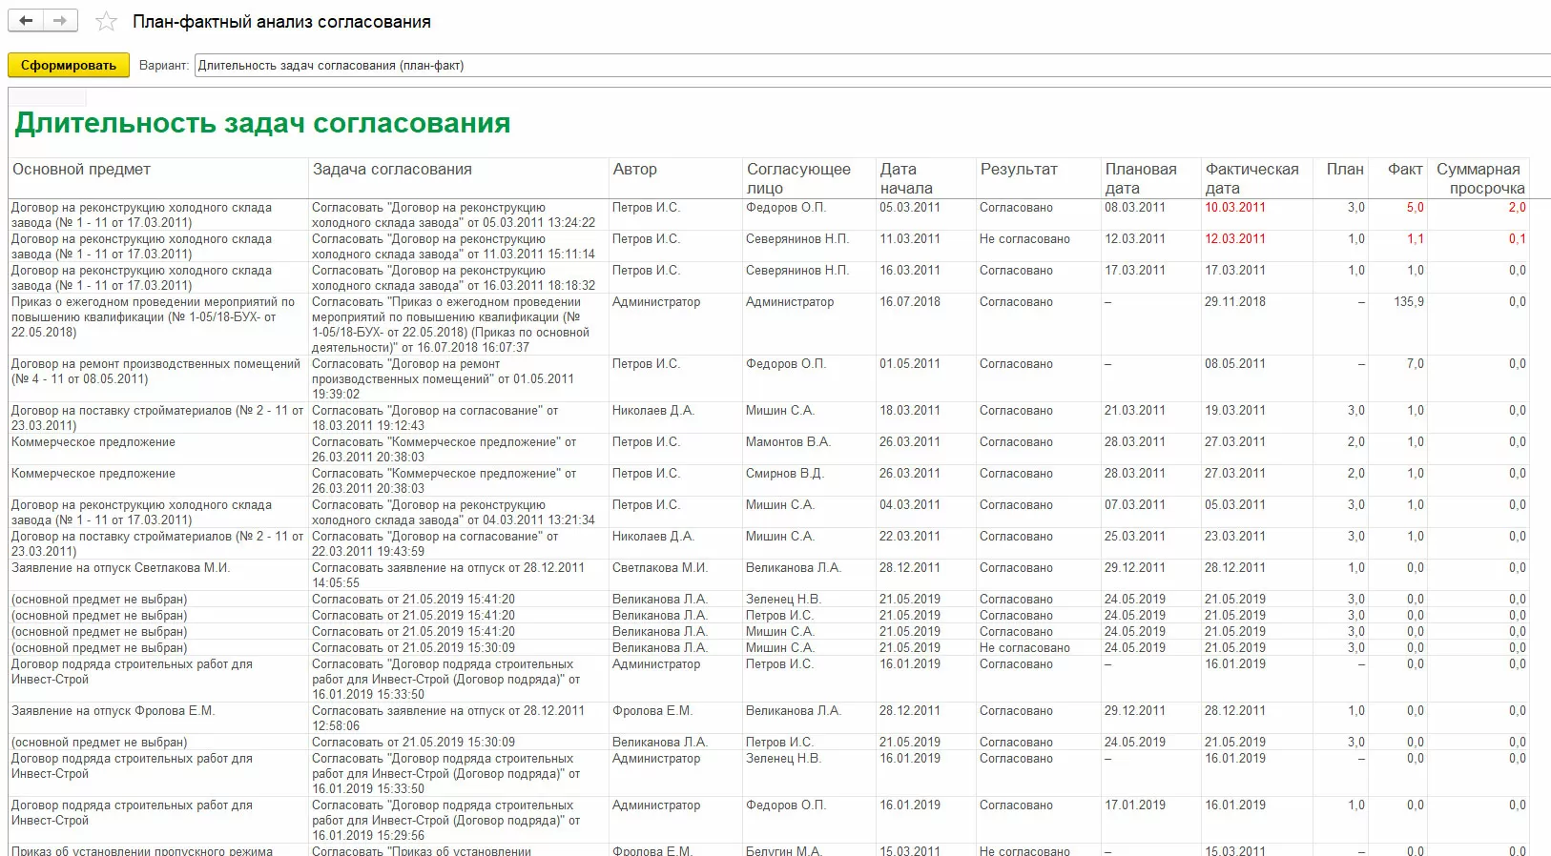Add report to favorites with star icon
This screenshot has width=1551, height=856.
[x=106, y=22]
